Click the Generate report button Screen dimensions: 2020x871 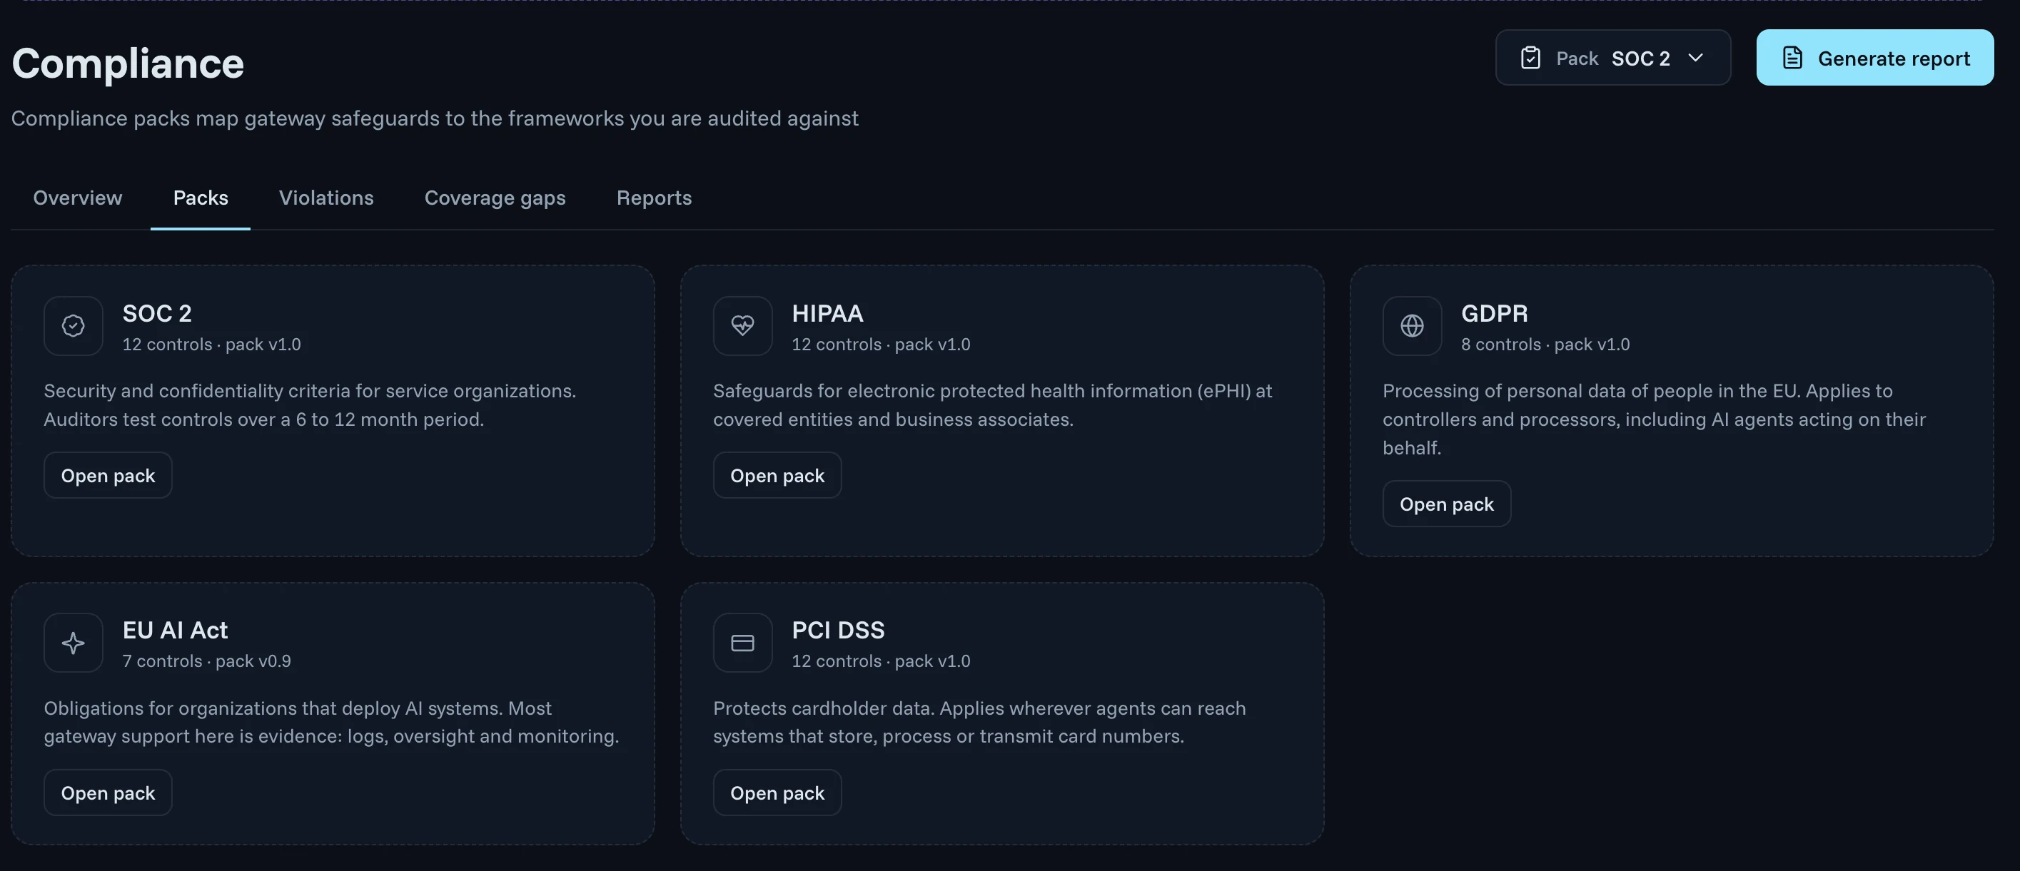coord(1874,58)
